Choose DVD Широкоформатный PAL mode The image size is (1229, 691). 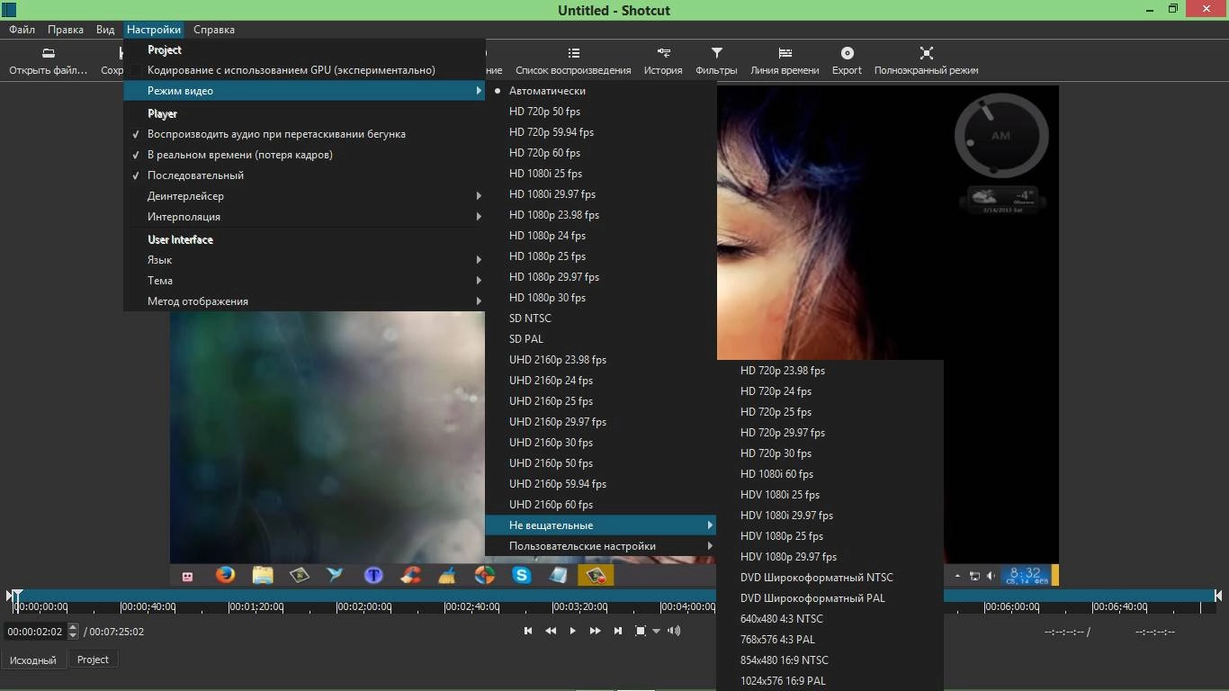pos(830,598)
